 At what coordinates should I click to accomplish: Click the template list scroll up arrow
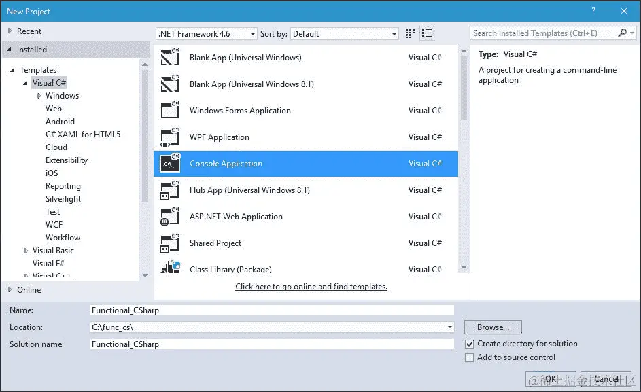point(464,51)
